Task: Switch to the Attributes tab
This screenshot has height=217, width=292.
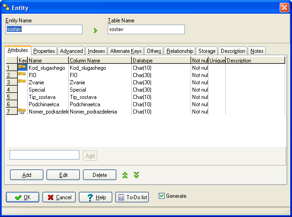Action: click(18, 50)
